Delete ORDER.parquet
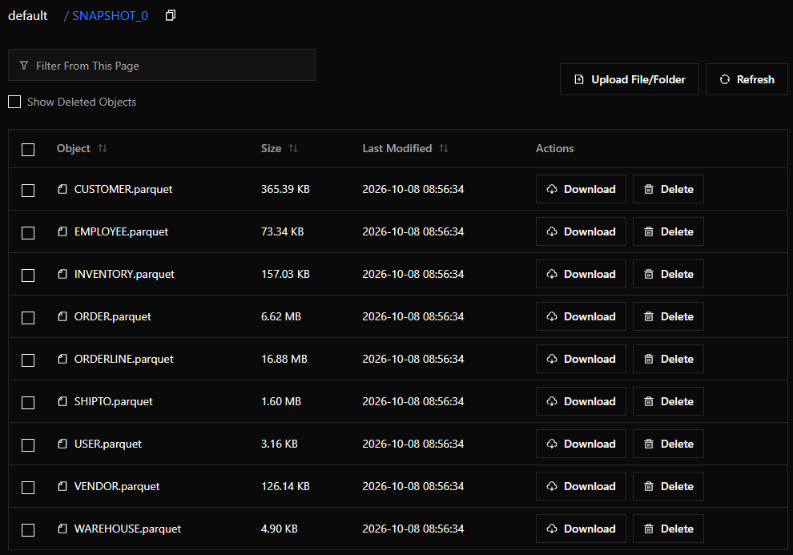Viewport: 793px width, 555px height. (668, 316)
